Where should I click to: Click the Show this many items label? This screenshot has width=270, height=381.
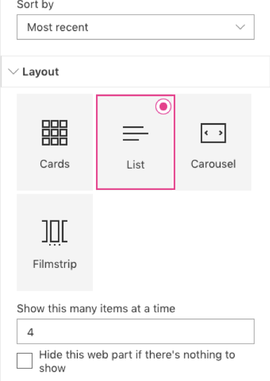tap(96, 309)
